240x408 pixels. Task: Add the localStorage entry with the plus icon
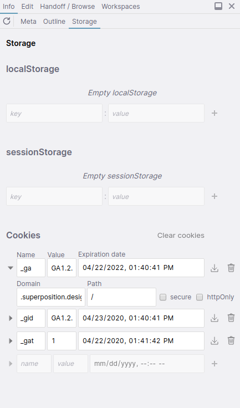coord(215,113)
